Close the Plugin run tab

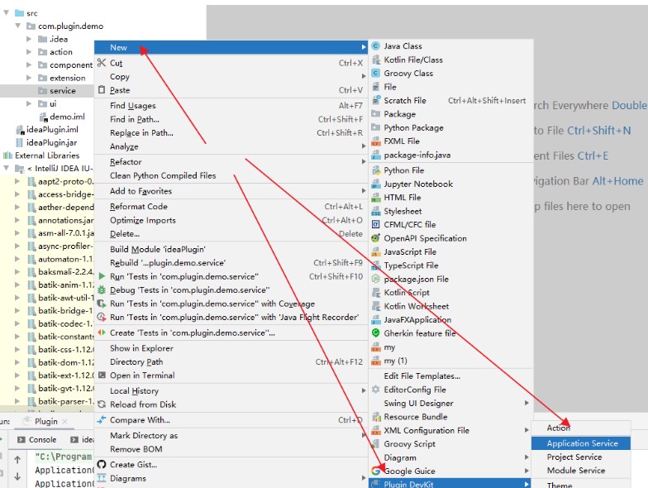point(64,422)
